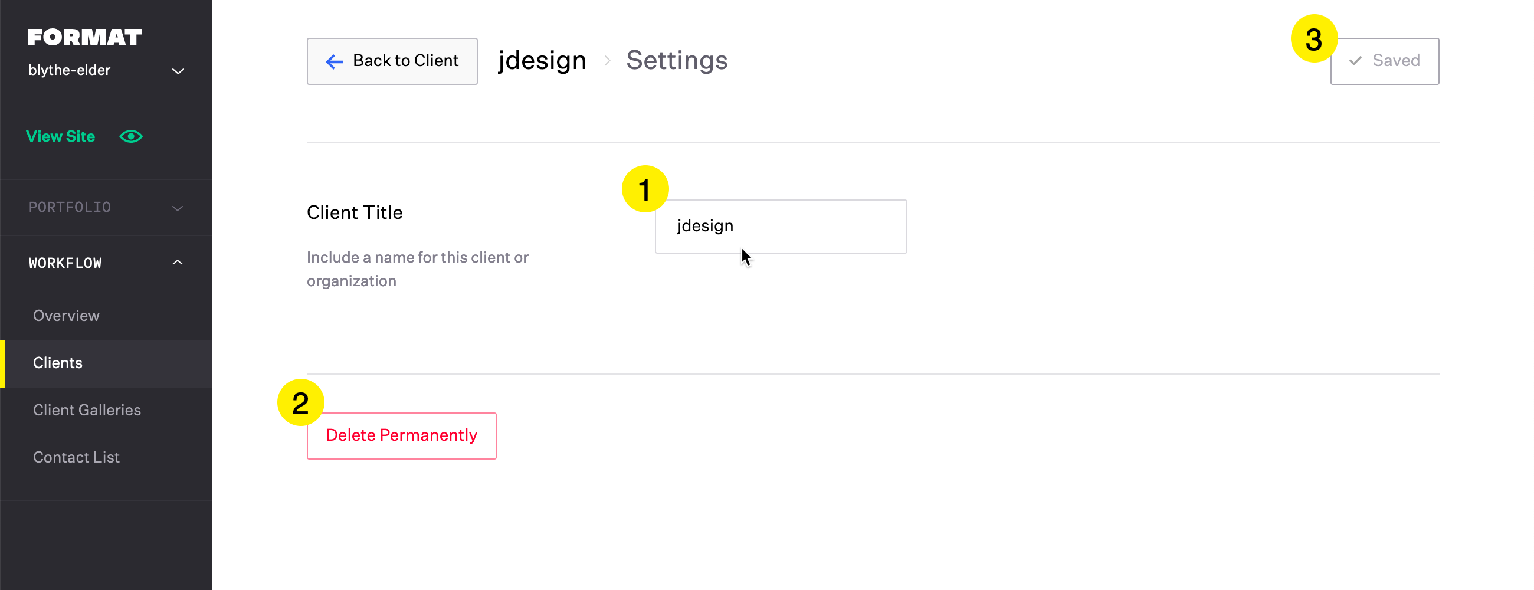Screen dimensions: 1534x590
Task: Collapse the WORKFLOW section chevron
Action: pos(178,263)
